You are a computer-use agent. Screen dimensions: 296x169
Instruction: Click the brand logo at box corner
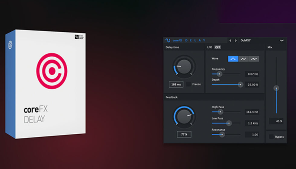coord(79,37)
